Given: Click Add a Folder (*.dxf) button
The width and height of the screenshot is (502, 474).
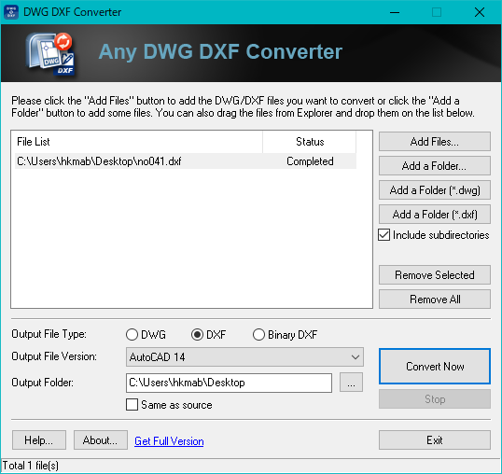Looking at the screenshot, I should [435, 214].
